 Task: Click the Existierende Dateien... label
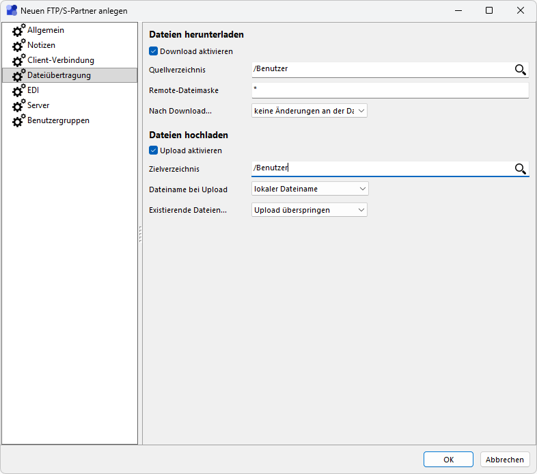click(188, 210)
